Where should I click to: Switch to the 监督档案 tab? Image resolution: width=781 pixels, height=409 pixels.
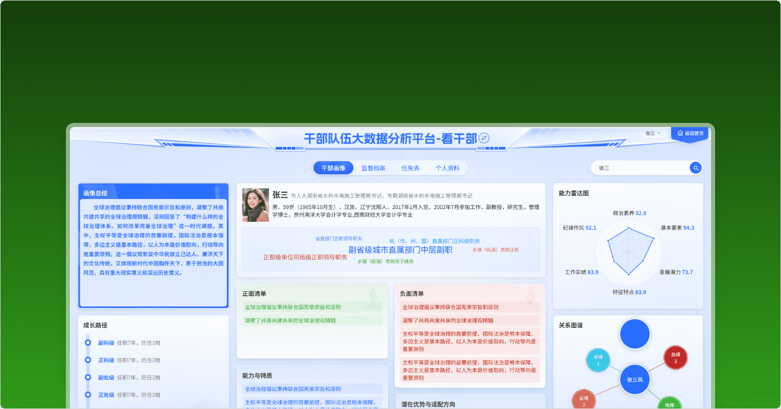373,168
